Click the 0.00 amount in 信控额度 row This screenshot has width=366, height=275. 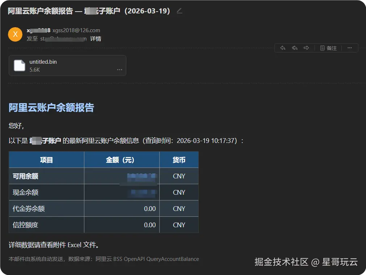coord(150,225)
